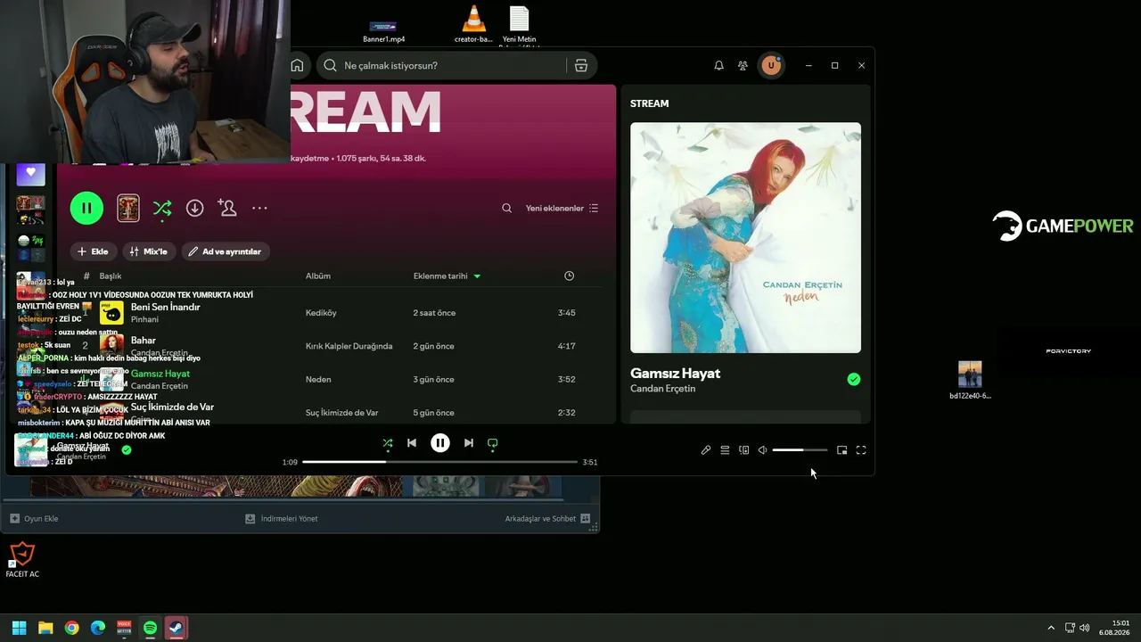Viewport: 1141px width, 642px height.
Task: Show hidden system tray icons
Action: click(x=1051, y=628)
